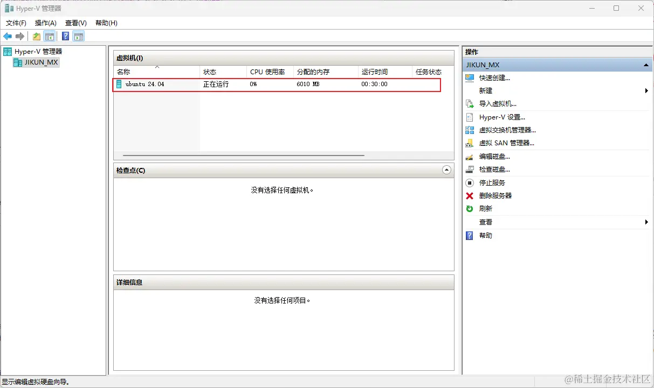Sort by the 运行时间 column header
This screenshot has width=654, height=388.
385,72
